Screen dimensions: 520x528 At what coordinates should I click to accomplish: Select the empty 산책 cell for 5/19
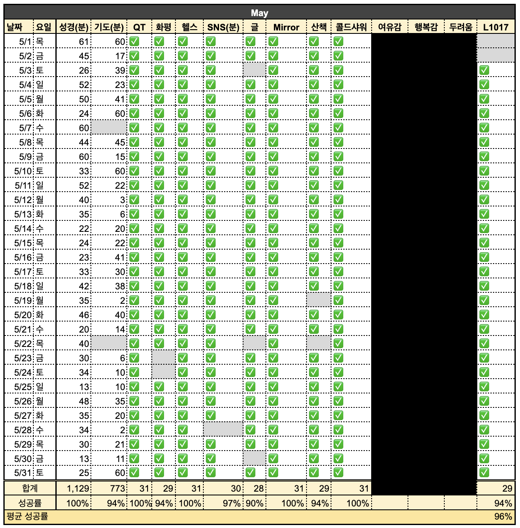point(319,300)
